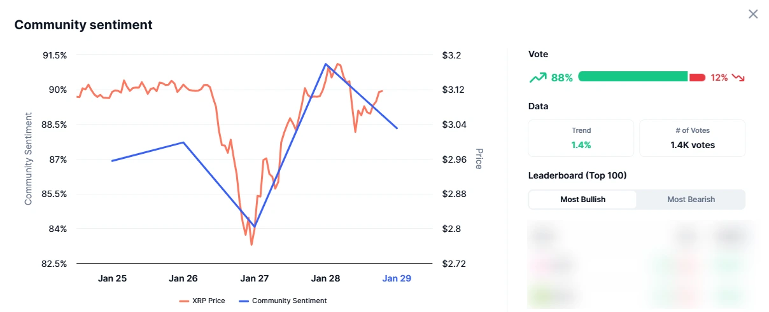Click sentiment line low near Jan 27

[x=255, y=226]
